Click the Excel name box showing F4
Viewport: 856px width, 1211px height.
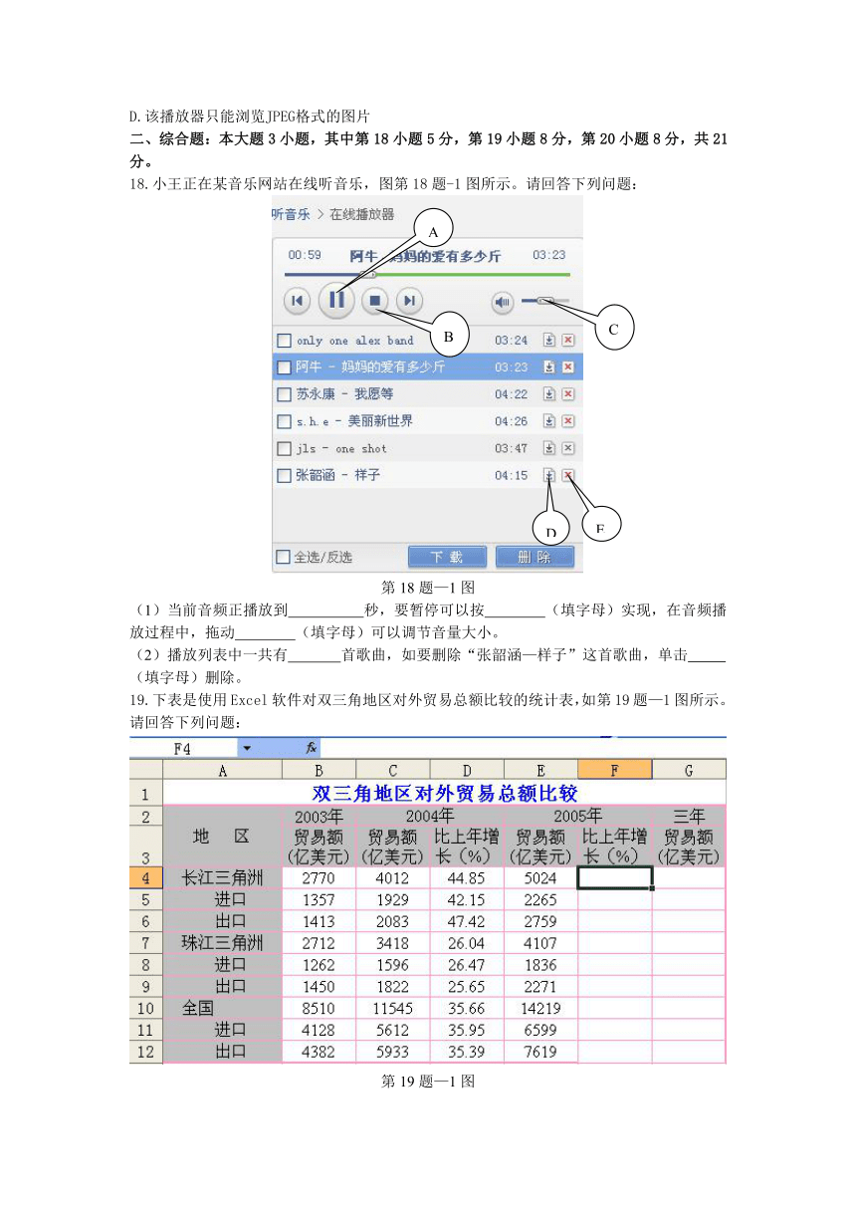[x=183, y=748]
